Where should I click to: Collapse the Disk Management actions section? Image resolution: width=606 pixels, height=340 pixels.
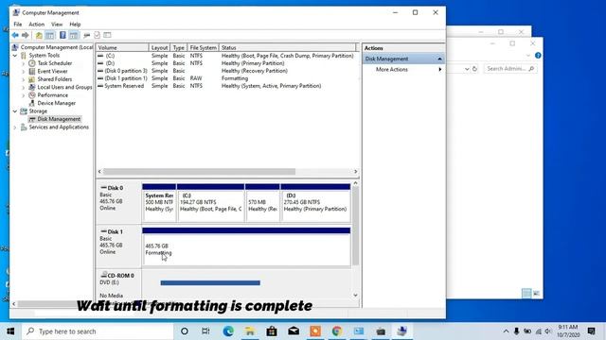tap(439, 59)
